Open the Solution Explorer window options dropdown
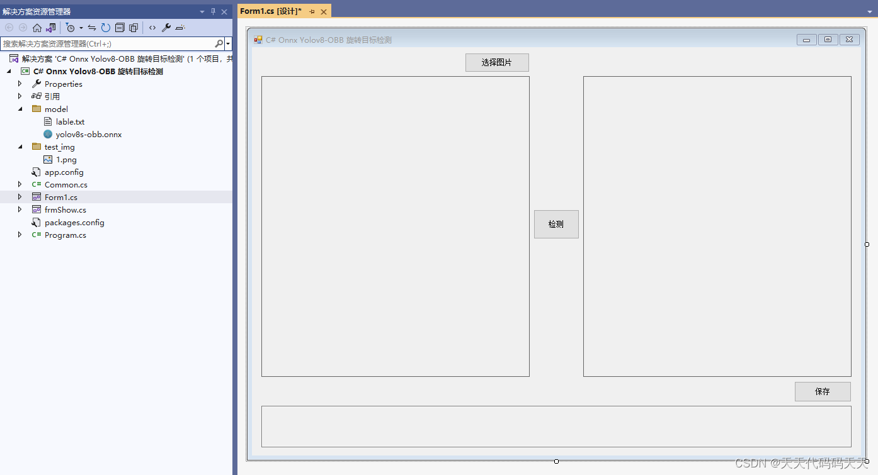The width and height of the screenshot is (878, 475). [x=202, y=11]
